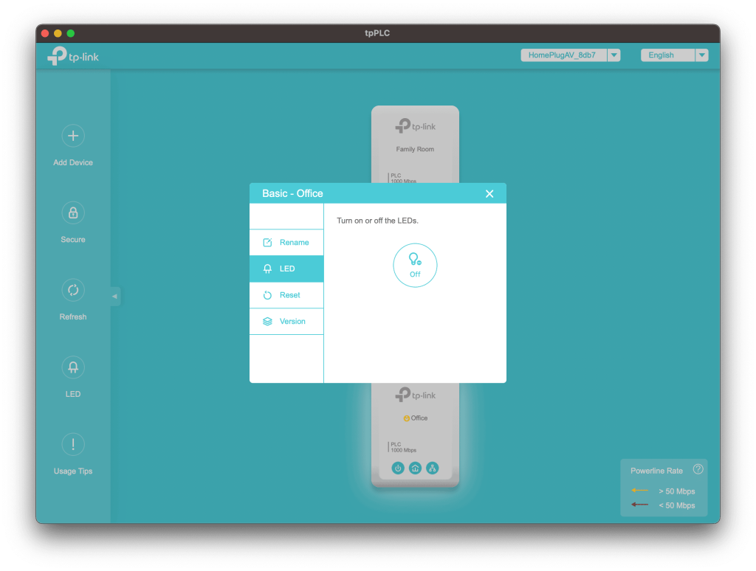The height and width of the screenshot is (571, 756).
Task: Minimize the window with yellow button
Action: (58, 33)
